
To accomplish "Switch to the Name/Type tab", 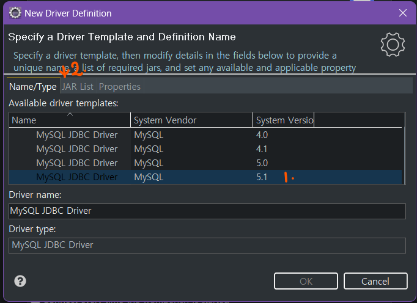I will (x=33, y=86).
